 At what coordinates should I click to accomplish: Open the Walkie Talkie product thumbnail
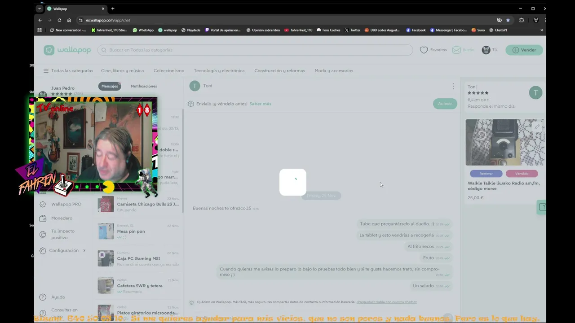[x=505, y=142]
